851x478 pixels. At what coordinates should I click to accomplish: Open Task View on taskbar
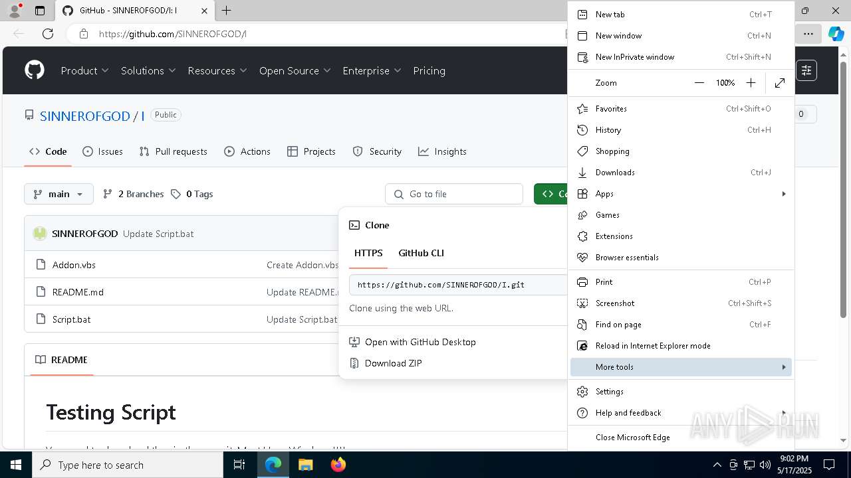(239, 465)
